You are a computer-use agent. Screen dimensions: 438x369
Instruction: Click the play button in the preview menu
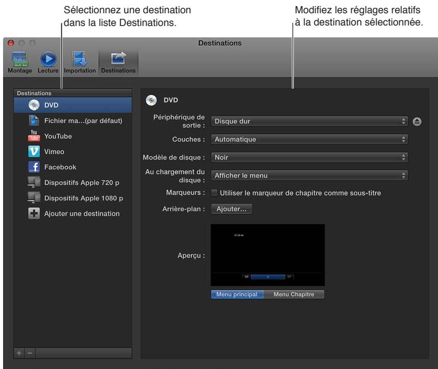tap(268, 277)
